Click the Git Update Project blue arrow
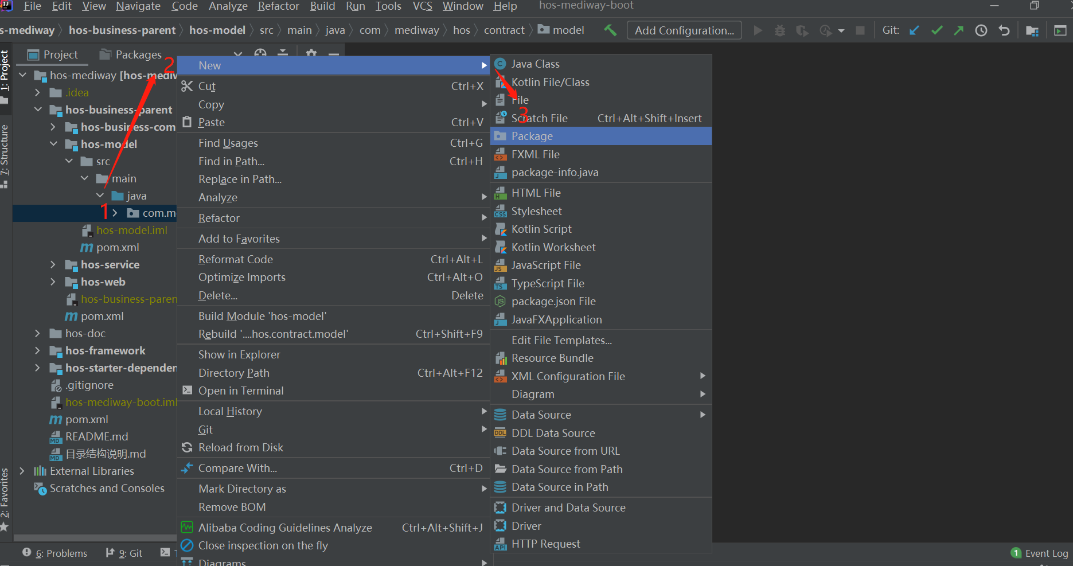This screenshot has height=566, width=1073. click(x=915, y=30)
